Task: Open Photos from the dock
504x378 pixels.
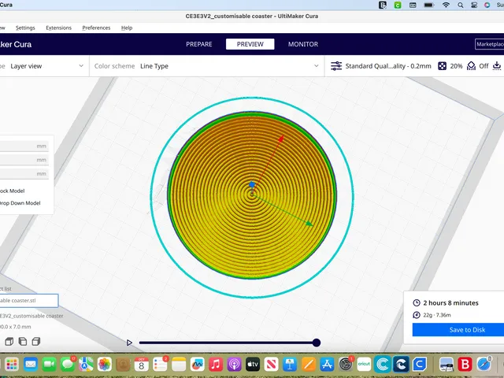Action: (105, 364)
